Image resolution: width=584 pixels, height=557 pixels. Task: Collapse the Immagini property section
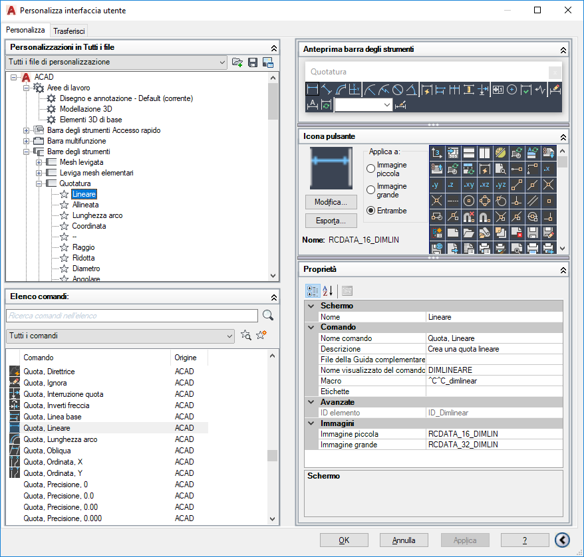coord(311,423)
